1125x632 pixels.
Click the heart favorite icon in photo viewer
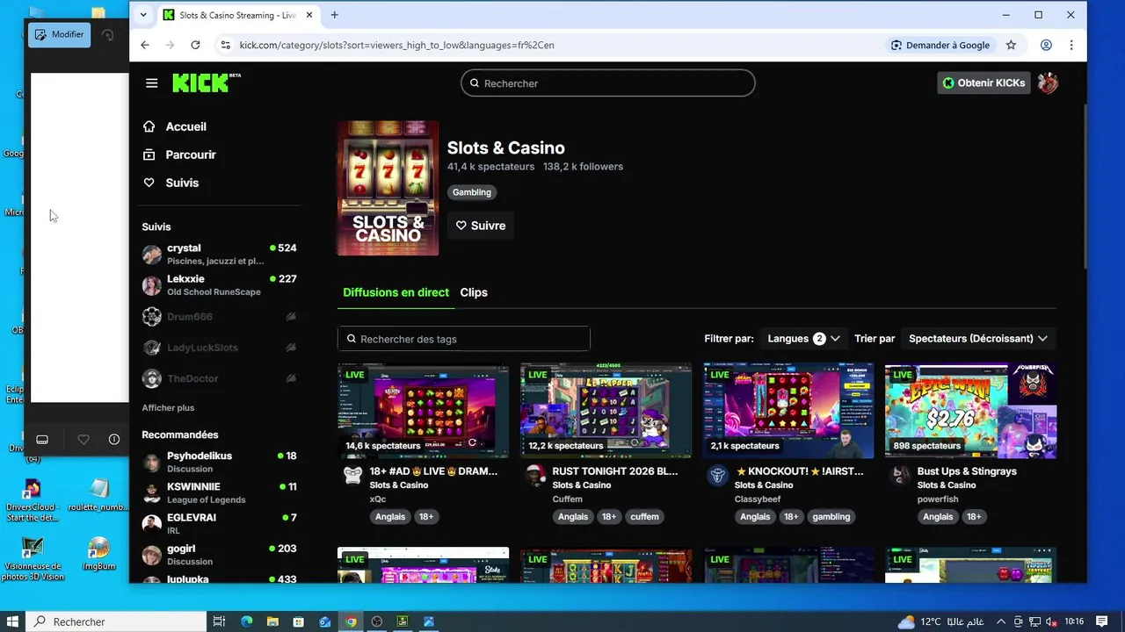point(83,440)
